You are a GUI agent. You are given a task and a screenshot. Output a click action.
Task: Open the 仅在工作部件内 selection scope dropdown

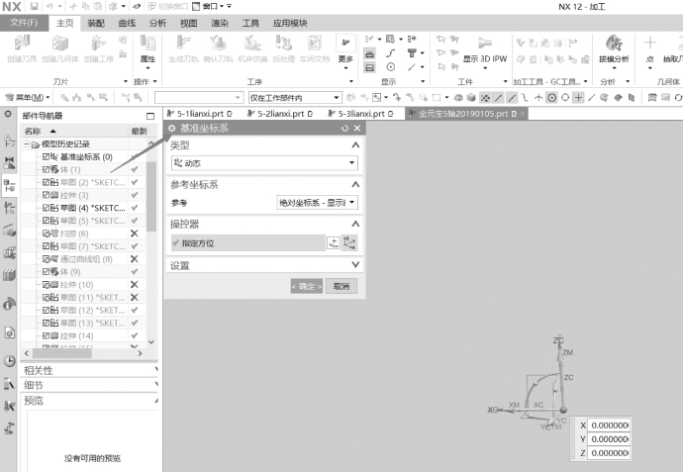pyautogui.click(x=294, y=98)
